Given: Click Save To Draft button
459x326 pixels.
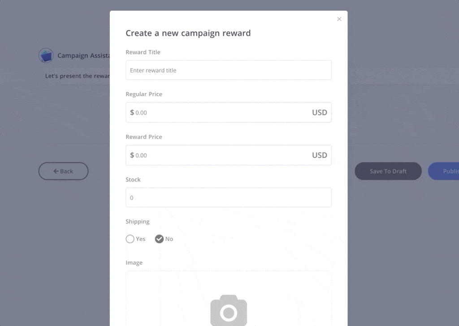Looking at the screenshot, I should click(388, 171).
